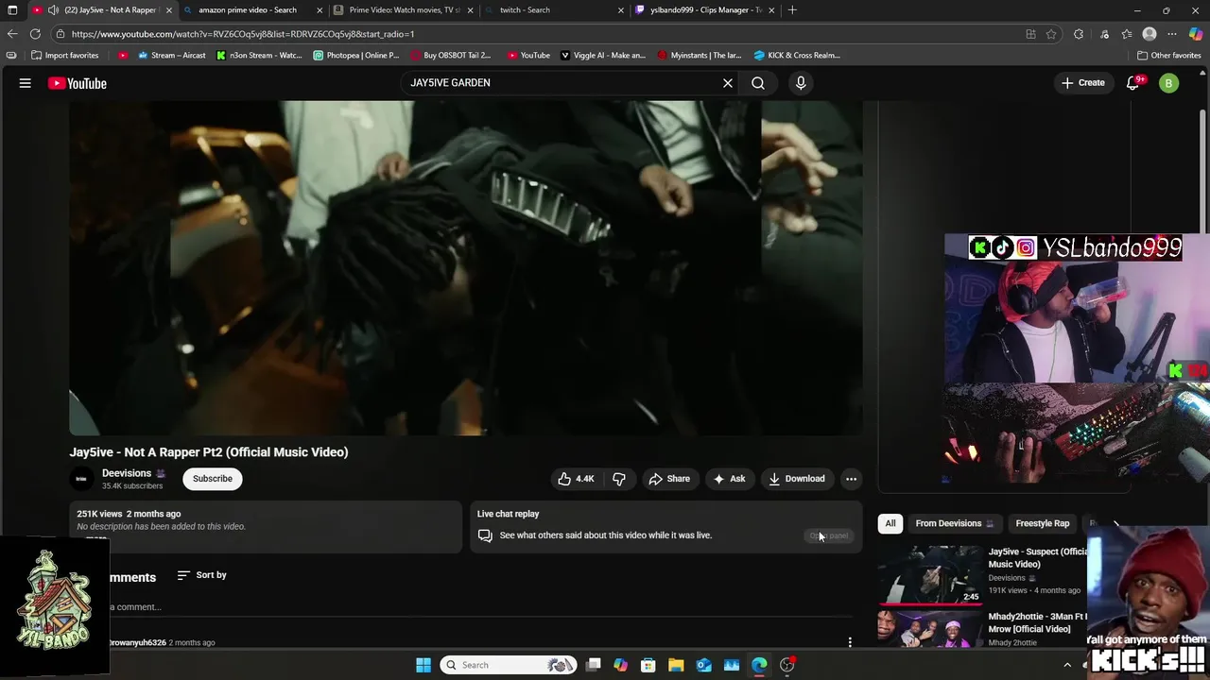Open the Other favorites folder
This screenshot has width=1210, height=680.
[x=1168, y=56]
